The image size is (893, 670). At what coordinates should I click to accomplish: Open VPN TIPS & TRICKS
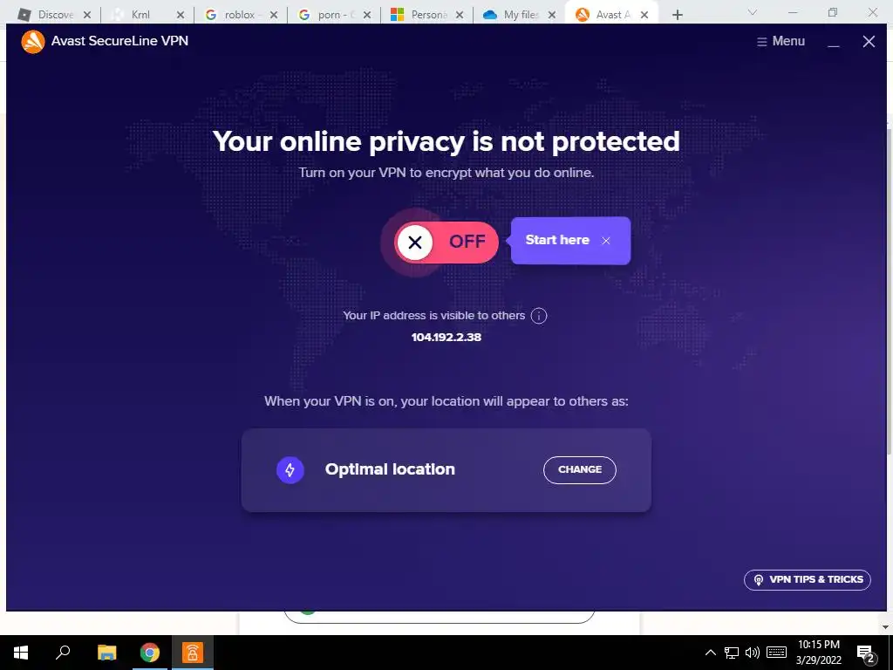pos(807,580)
